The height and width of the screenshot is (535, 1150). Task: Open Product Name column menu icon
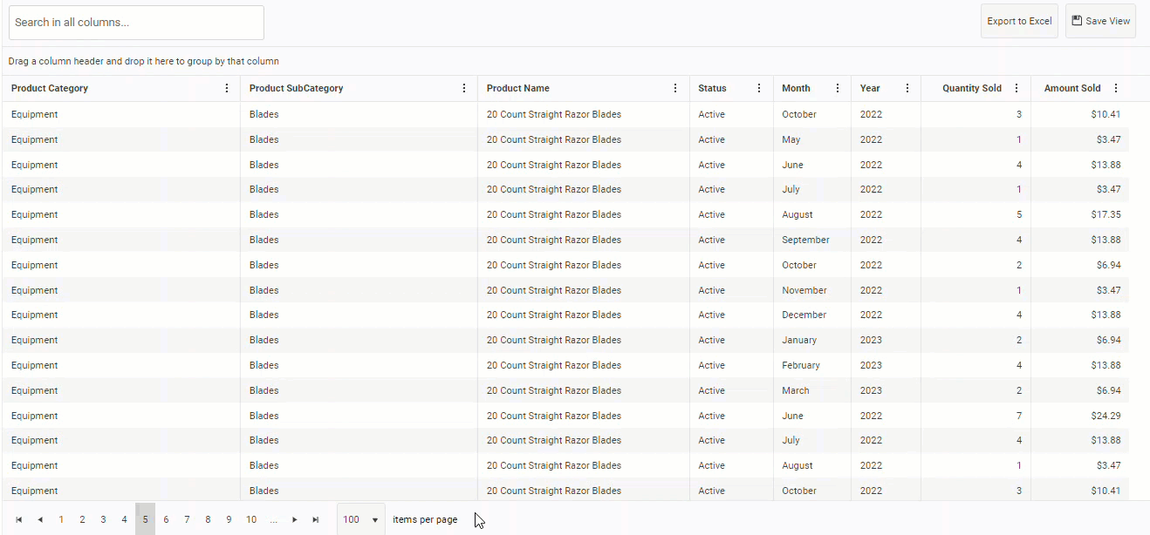click(675, 88)
